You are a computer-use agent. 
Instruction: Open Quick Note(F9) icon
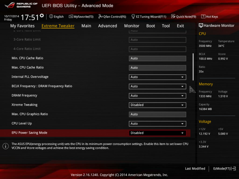point(173,16)
